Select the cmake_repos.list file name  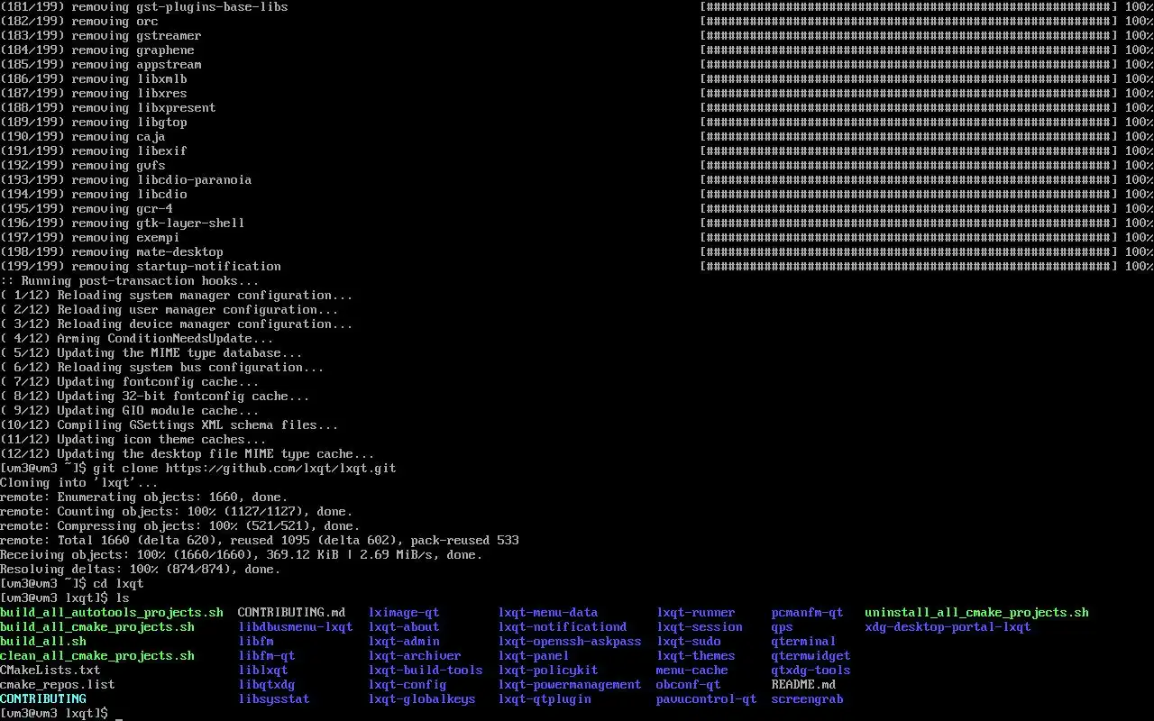58,685
